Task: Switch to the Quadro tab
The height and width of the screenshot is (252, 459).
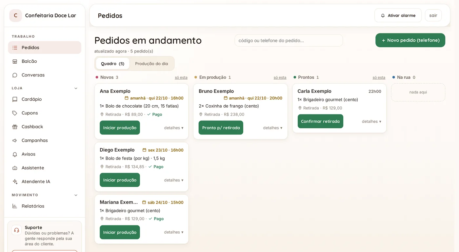Action: pos(112,64)
